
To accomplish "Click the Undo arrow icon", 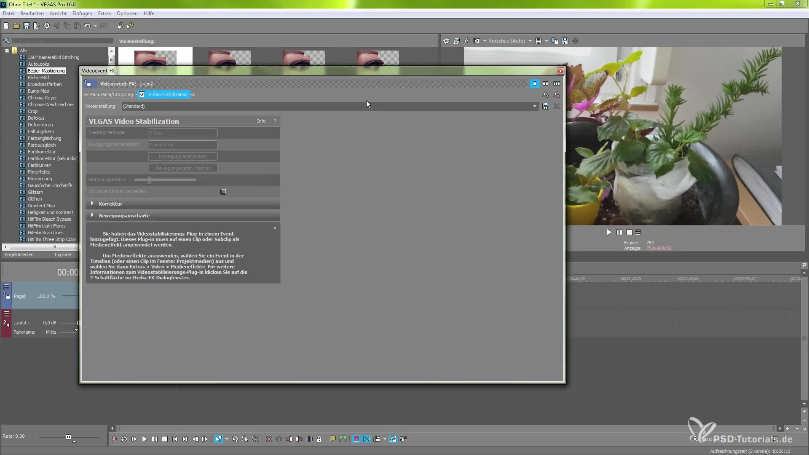I will (x=87, y=26).
